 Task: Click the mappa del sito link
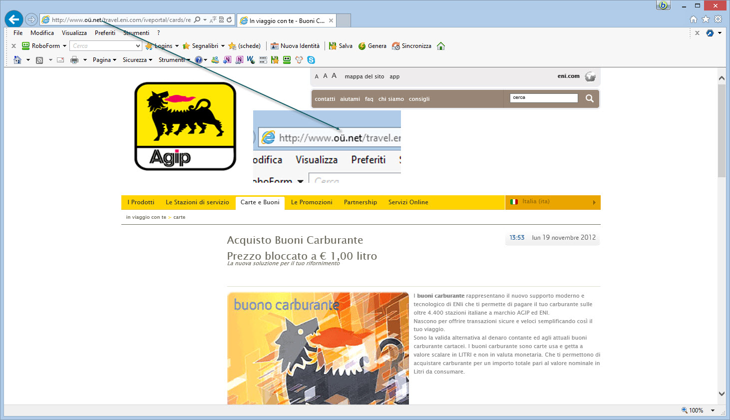point(365,76)
